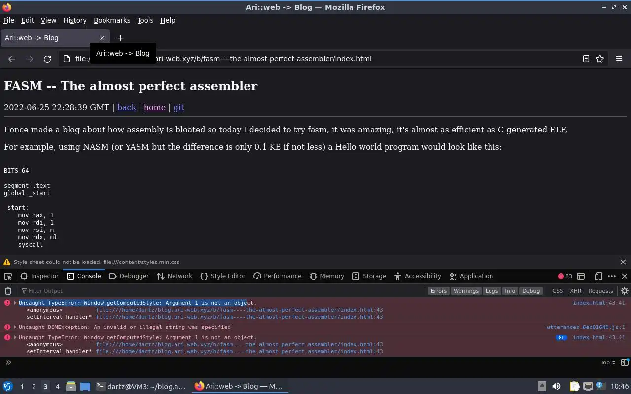This screenshot has width=631, height=394.
Task: Toggle the split console icon next to error count
Action: point(581,276)
